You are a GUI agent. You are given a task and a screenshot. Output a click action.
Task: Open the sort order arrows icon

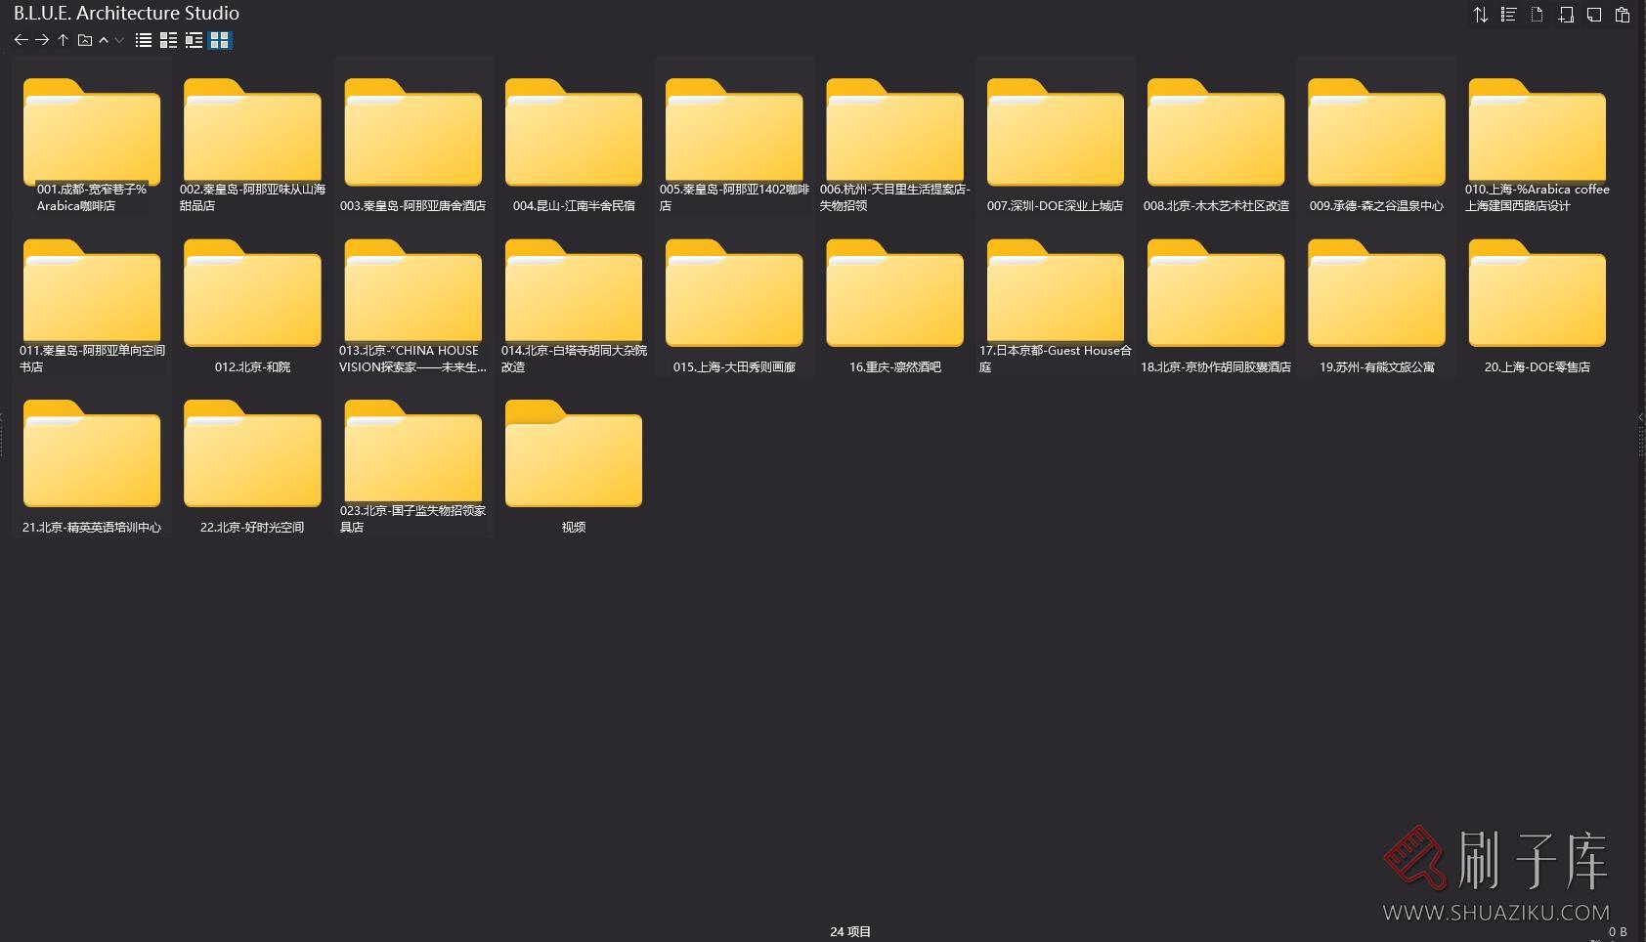[x=1481, y=15]
